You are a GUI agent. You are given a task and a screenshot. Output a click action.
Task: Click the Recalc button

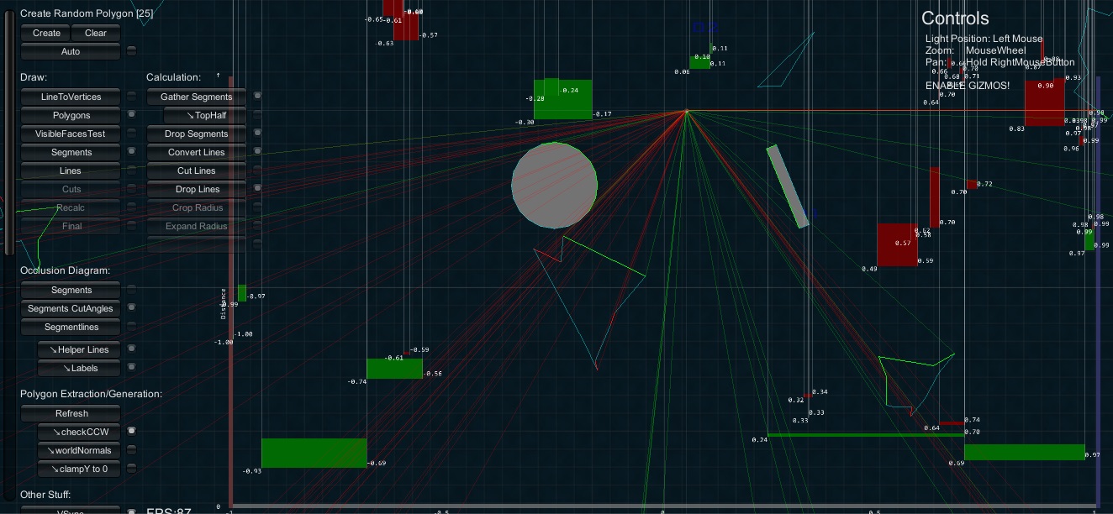pyautogui.click(x=71, y=208)
